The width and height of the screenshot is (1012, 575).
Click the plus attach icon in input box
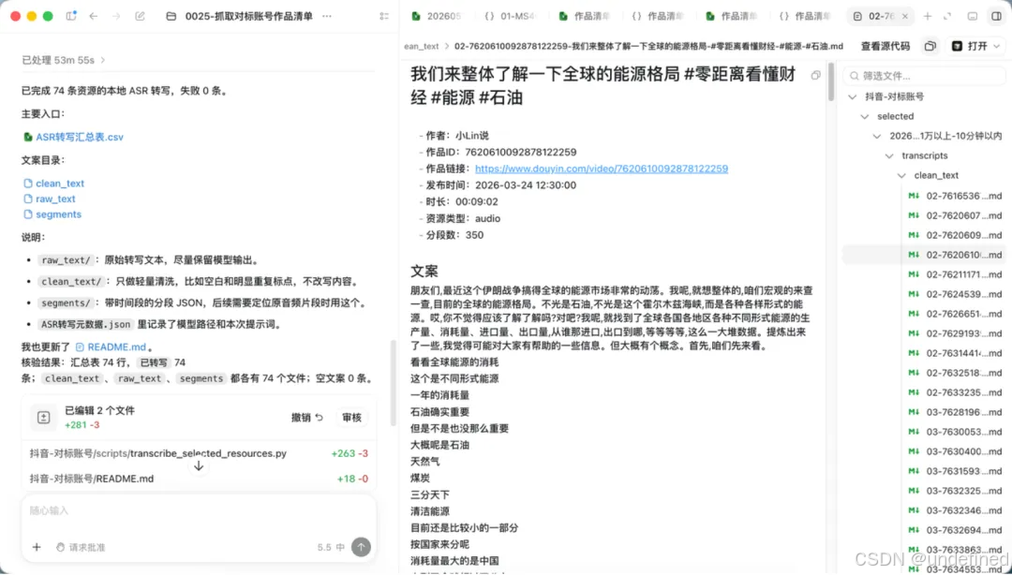[37, 547]
